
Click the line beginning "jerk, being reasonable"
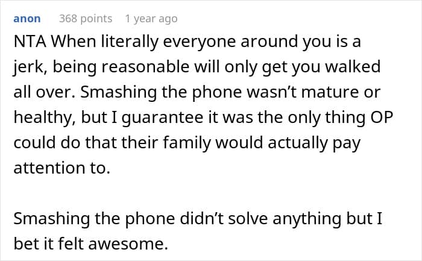point(197,68)
